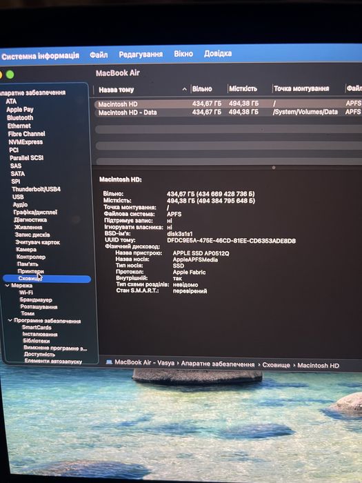Select Діагностика in the sidebar
This screenshot has width=362, height=483.
point(30,220)
